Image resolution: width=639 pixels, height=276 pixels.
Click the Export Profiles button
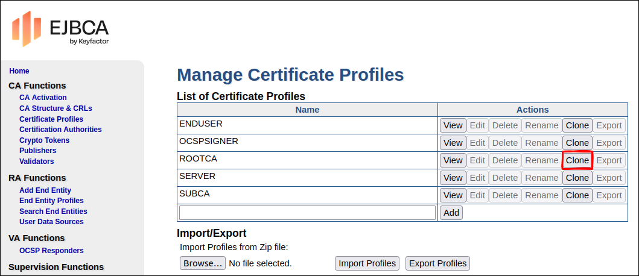(x=437, y=263)
